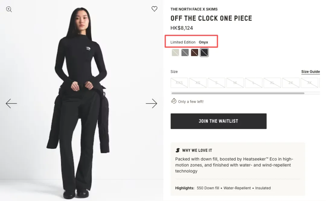The image size is (326, 201).
Task: Click the zoom magnifier icon on the image
Action: (x=9, y=9)
